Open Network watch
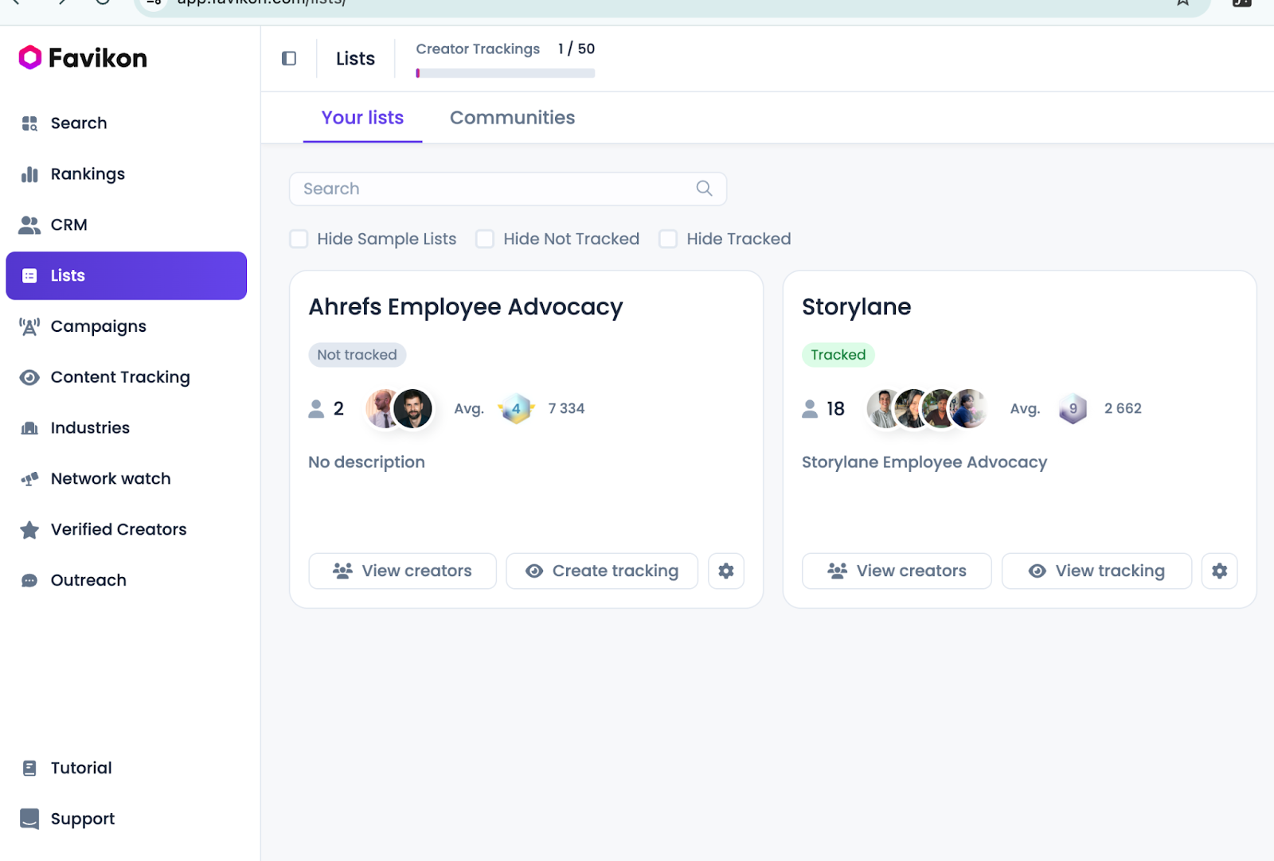The width and height of the screenshot is (1274, 861). click(126, 479)
